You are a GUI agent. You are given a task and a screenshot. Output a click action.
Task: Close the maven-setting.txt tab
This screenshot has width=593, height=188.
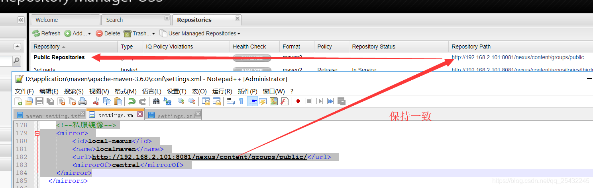pos(82,114)
